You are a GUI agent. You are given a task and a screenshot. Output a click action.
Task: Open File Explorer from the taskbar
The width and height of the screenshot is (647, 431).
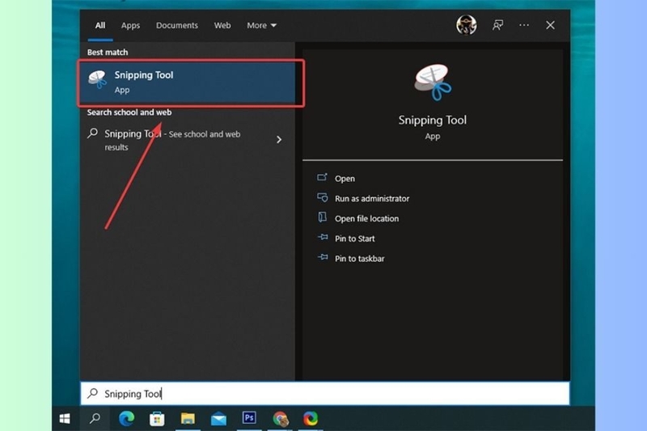coord(188,419)
